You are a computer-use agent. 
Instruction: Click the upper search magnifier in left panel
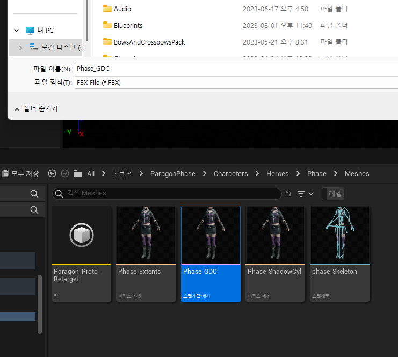34,194
